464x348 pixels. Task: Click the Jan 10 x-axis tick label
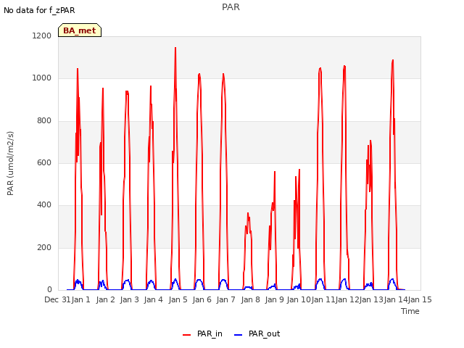click(299, 299)
